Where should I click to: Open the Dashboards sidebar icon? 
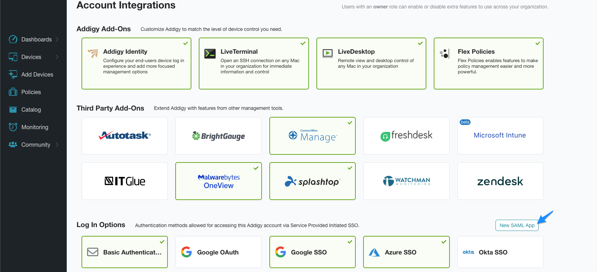click(x=13, y=39)
